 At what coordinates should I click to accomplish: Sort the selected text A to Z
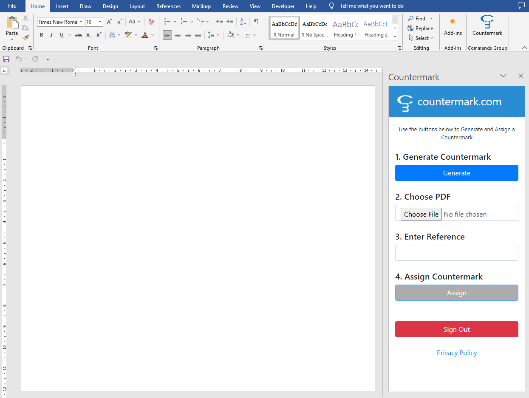pos(243,22)
